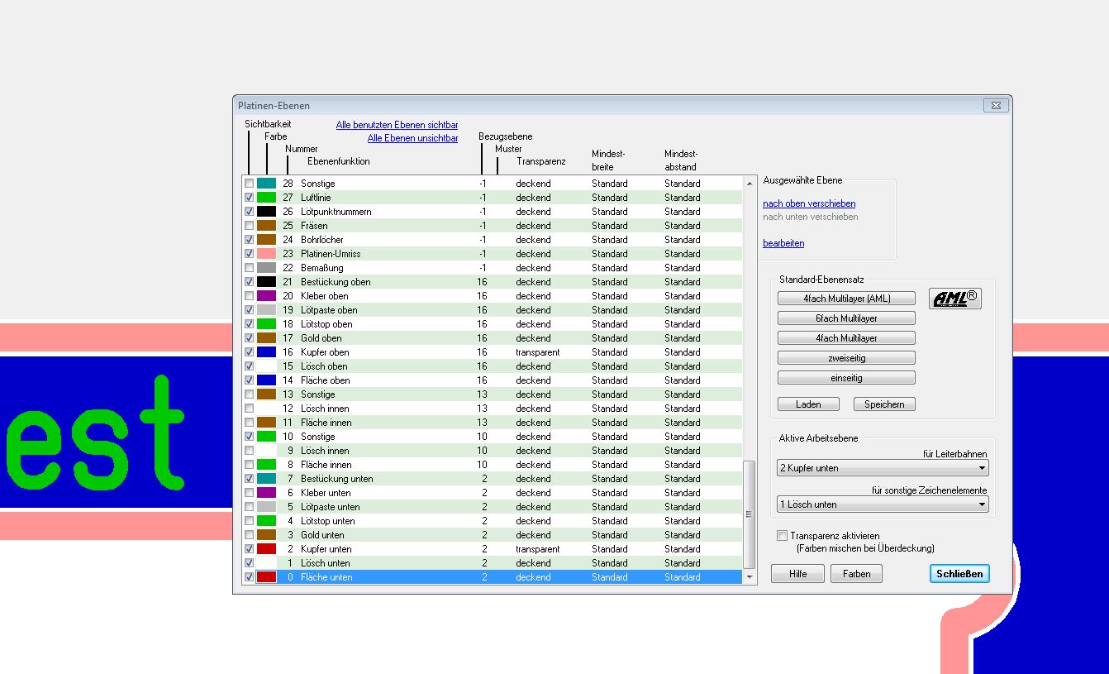This screenshot has height=674, width=1109.
Task: Open the für Leiterbahnen dropdown showing 2 Kupfer unten
Action: coord(883,468)
